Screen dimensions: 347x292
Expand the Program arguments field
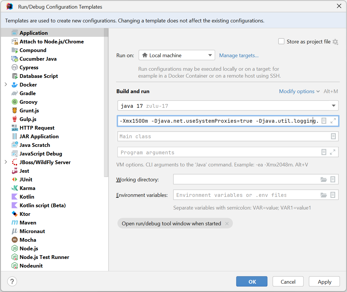click(333, 152)
